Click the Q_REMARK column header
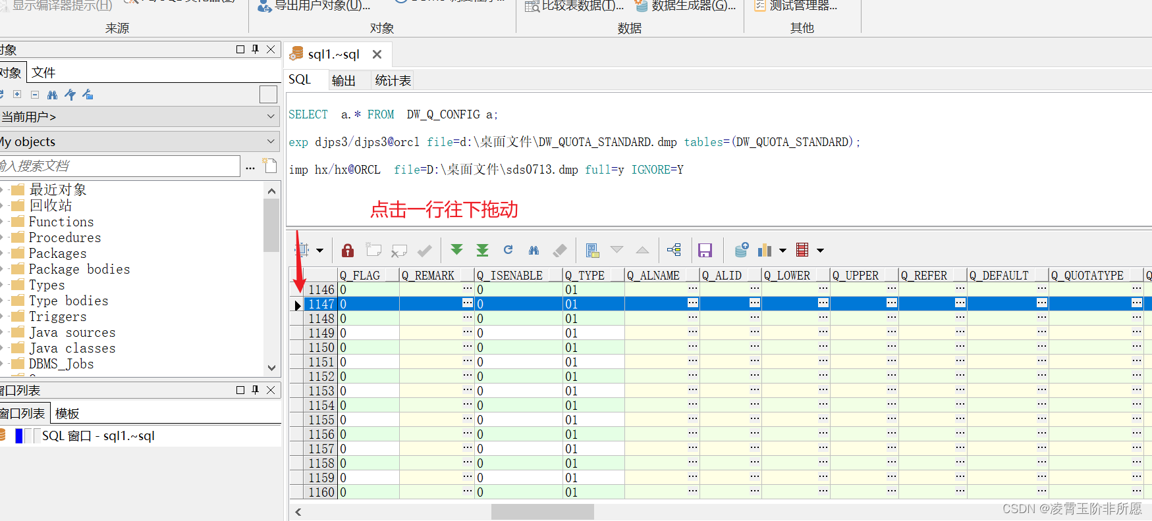 437,275
